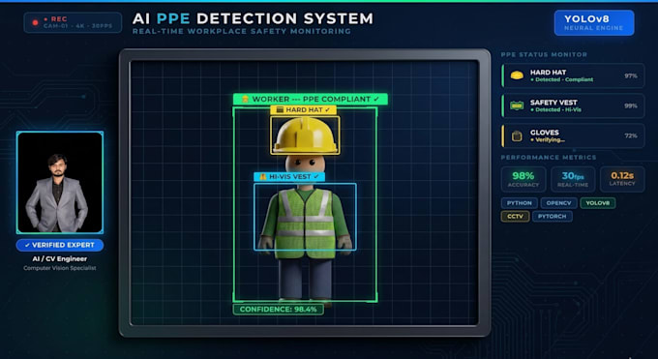Click the 0.12s Latency metric tile
Viewport: 658px width, 359px height.
[x=622, y=179]
